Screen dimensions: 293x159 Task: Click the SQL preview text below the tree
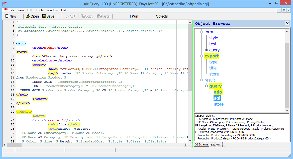click(242, 127)
